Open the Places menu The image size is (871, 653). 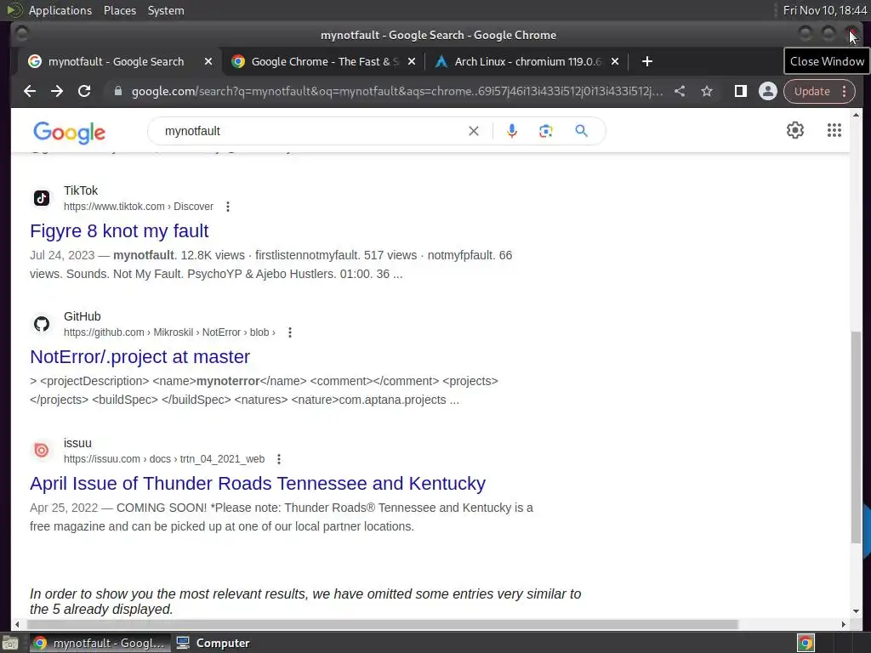119,10
